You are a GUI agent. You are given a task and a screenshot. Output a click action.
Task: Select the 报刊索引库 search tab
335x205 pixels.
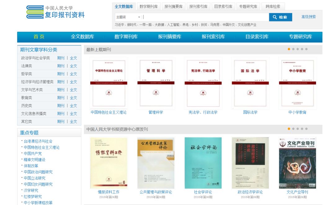(198, 7)
